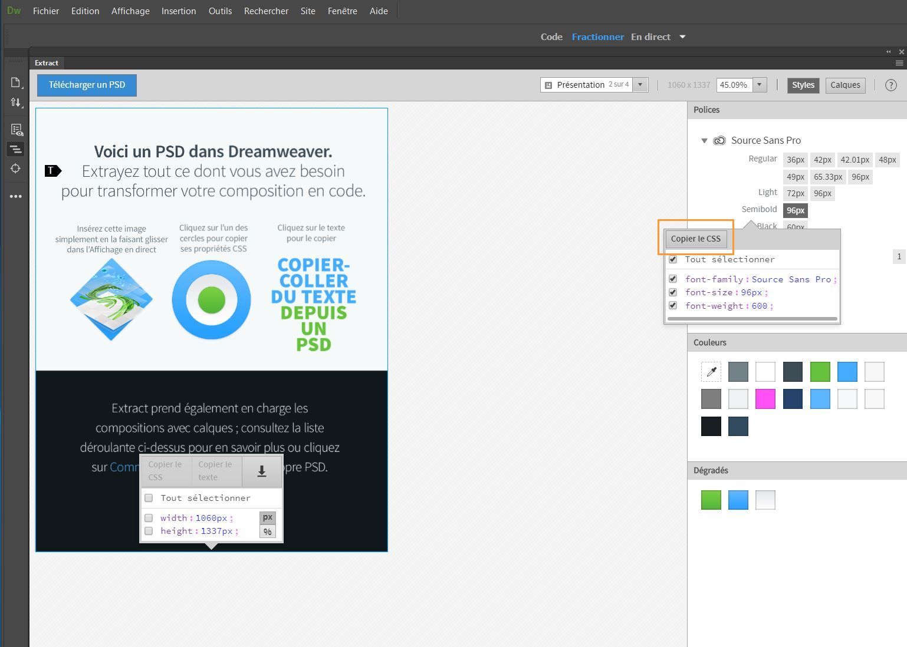This screenshot has height=647, width=907.
Task: Click the Dreamweaver Dw logo
Action: (14, 11)
